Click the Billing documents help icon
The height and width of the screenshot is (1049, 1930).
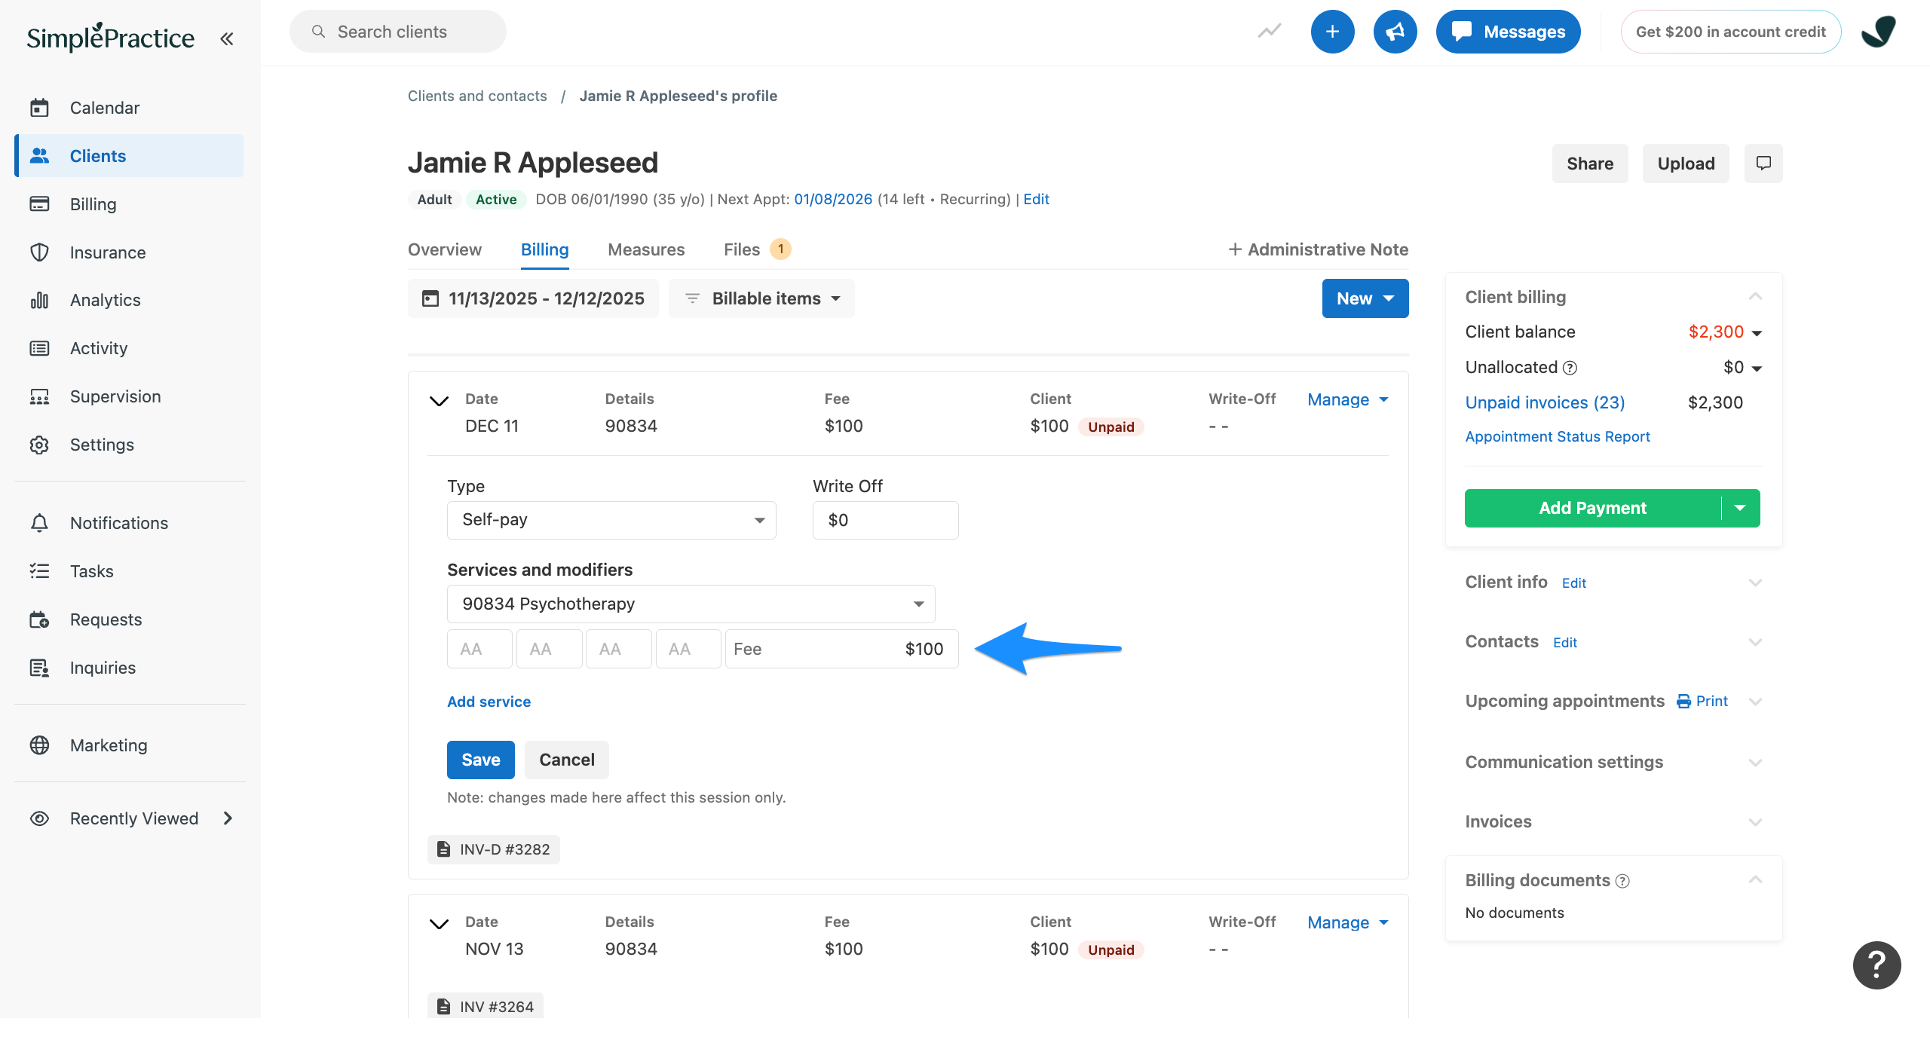click(1622, 881)
